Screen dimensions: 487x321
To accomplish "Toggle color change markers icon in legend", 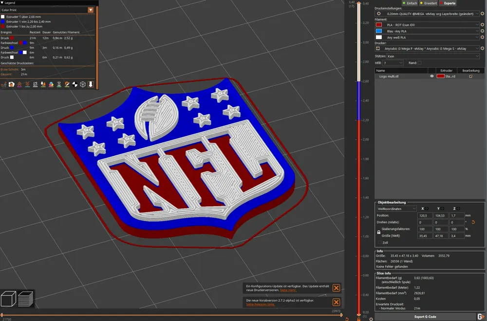I will click(x=51, y=84).
